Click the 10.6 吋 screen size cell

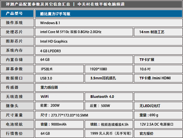click(158, 69)
